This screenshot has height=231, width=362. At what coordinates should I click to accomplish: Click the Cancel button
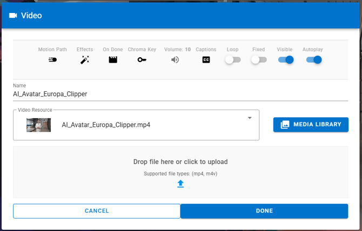coord(97,211)
